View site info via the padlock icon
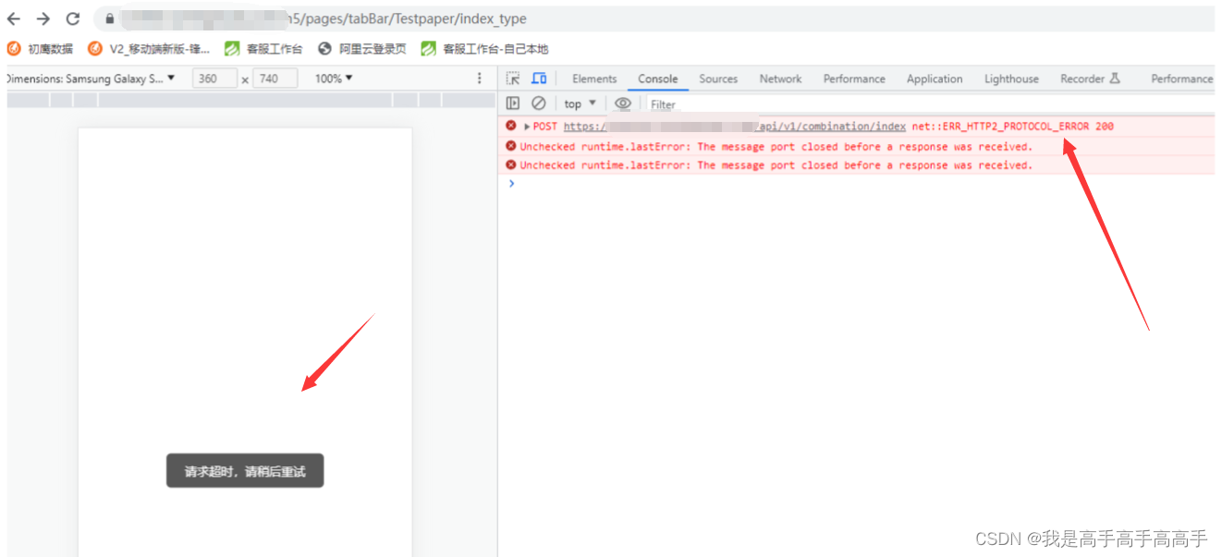 (x=109, y=18)
